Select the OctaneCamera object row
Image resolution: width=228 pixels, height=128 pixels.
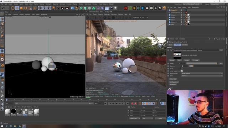point(175,13)
